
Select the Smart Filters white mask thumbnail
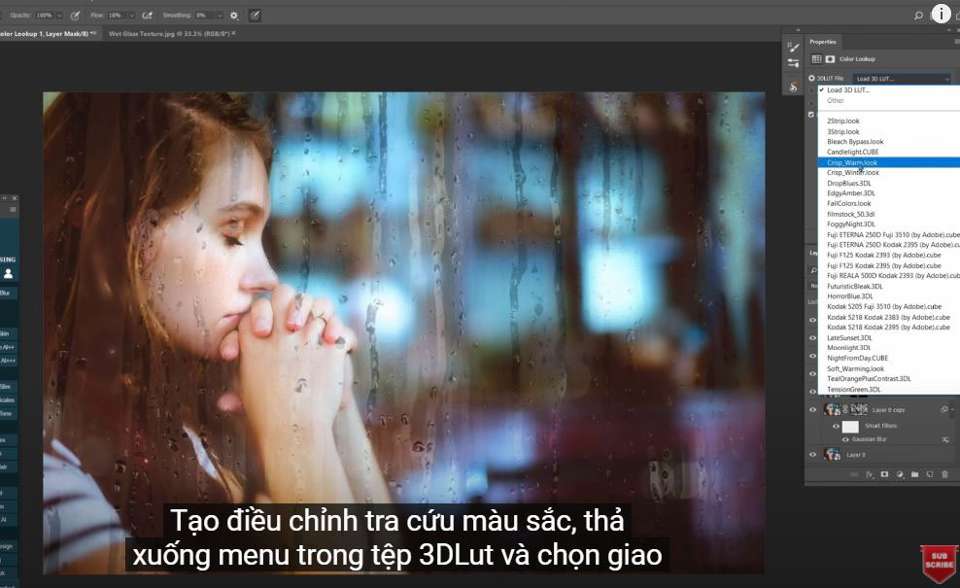pos(850,427)
